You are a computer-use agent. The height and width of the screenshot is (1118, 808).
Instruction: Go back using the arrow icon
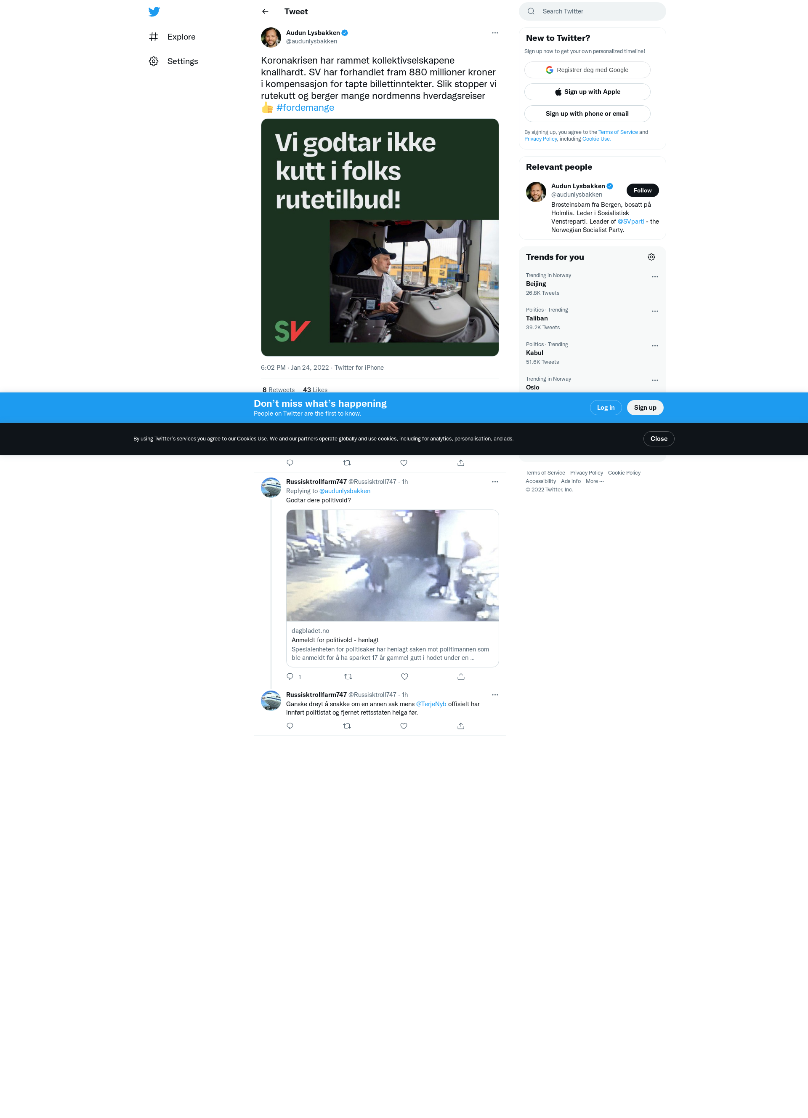[265, 11]
